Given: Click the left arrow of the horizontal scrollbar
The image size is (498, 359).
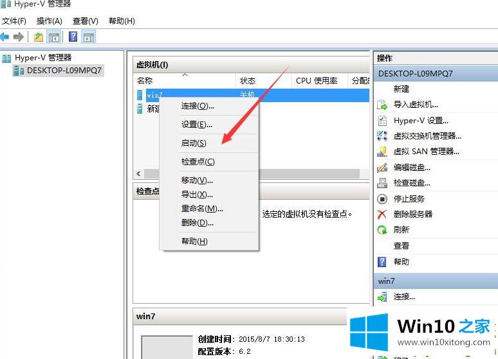Looking at the screenshot, I should [138, 174].
